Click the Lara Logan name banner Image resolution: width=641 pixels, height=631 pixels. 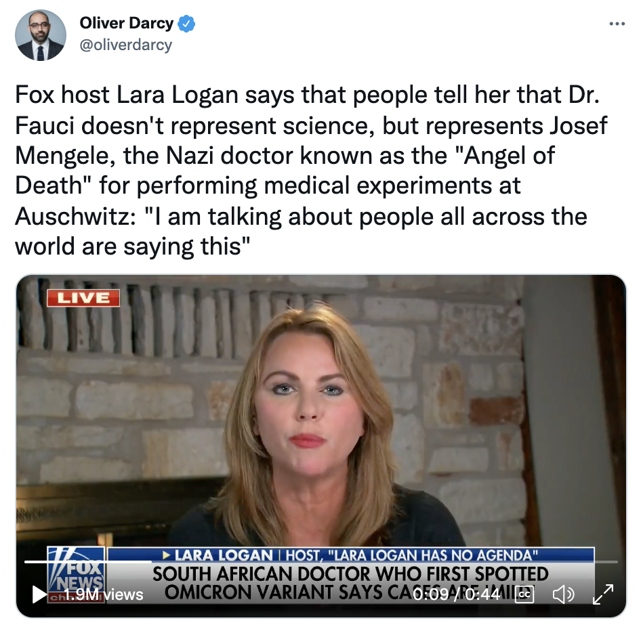pyautogui.click(x=351, y=555)
